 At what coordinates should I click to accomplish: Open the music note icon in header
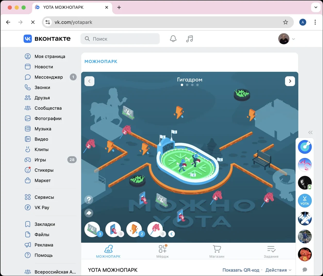(189, 39)
